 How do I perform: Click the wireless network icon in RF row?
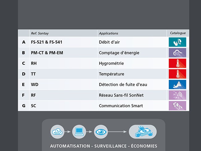(177, 95)
